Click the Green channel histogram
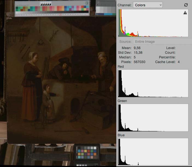Image resolution: width=192 pixels, height=167 pixels. pos(153,118)
